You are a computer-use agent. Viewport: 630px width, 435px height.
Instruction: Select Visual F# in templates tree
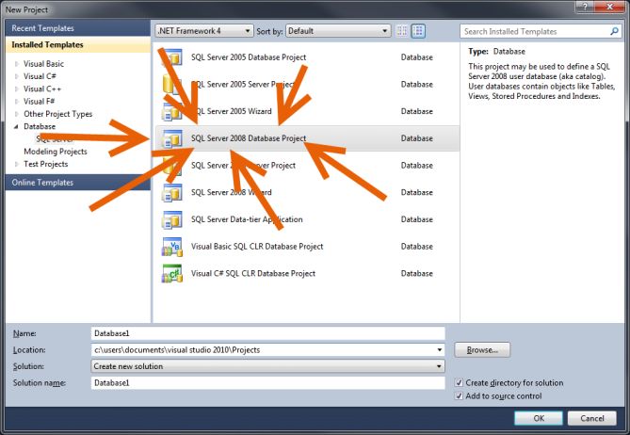[39, 102]
